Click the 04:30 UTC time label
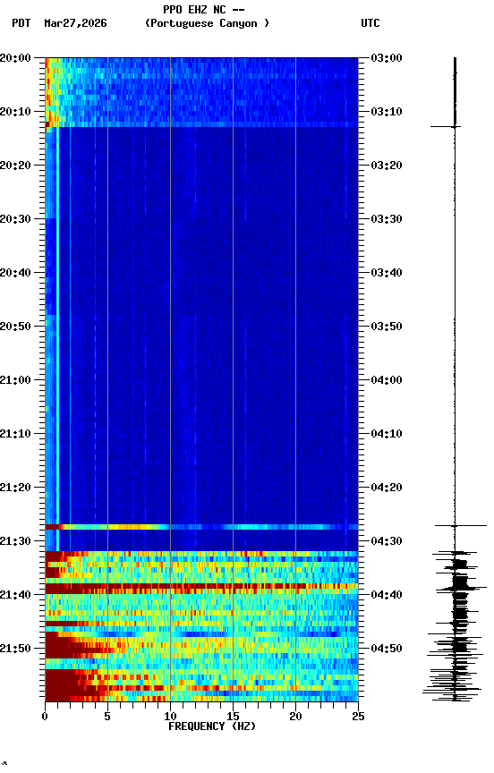Image resolution: width=494 pixels, height=773 pixels. 387,542
